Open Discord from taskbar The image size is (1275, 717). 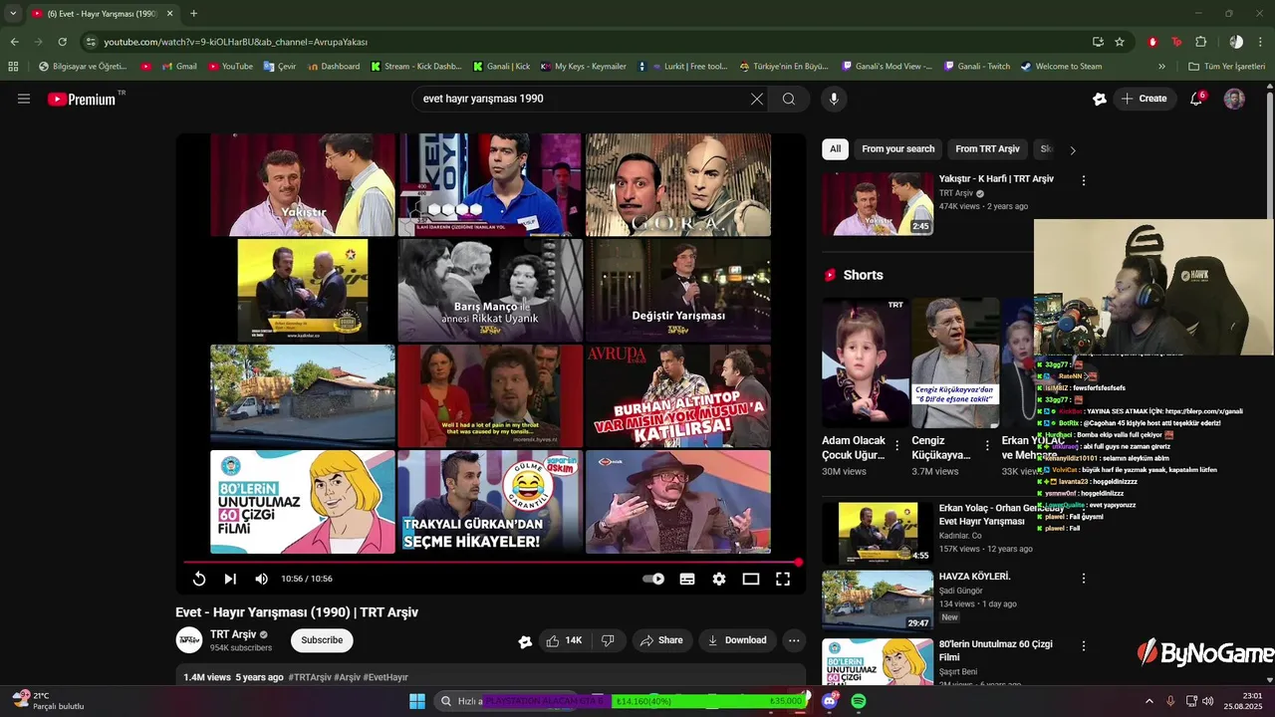(830, 701)
